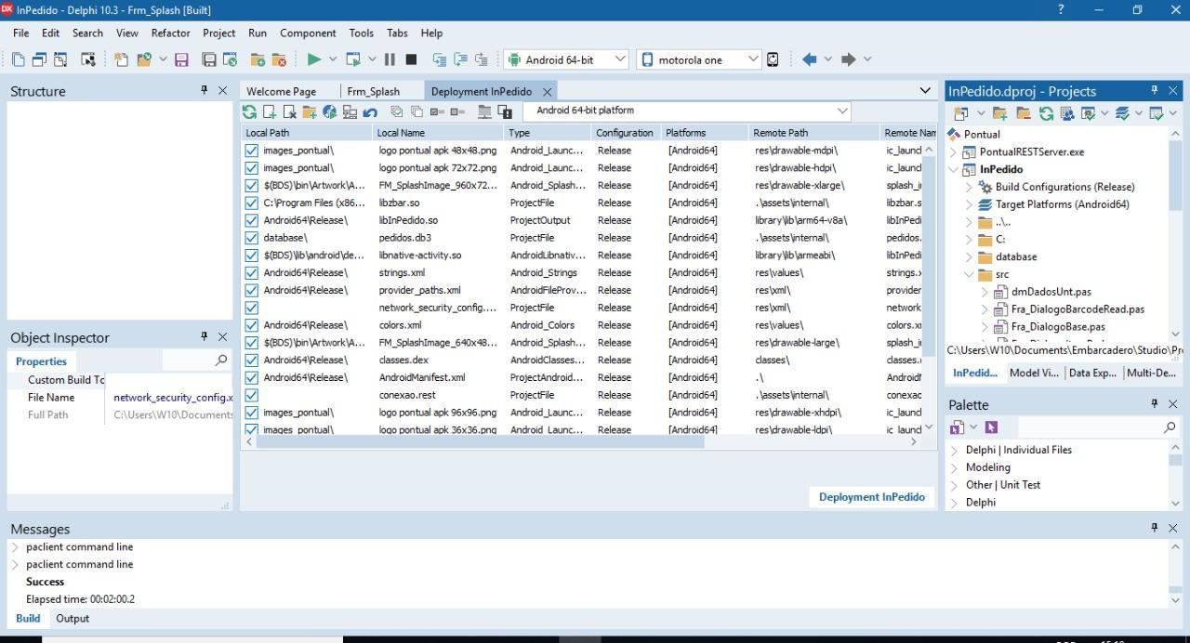Image resolution: width=1190 pixels, height=643 pixels.
Task: Open the editor tabs overflow dropdown
Action: pyautogui.click(x=924, y=91)
